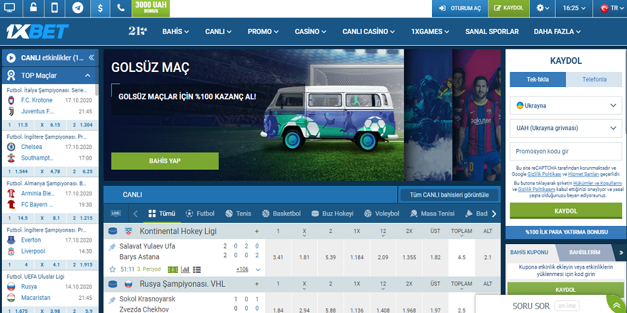Screen dimensions: 627x313
Task: Open the Telegram paper plane icon
Action: [78, 8]
